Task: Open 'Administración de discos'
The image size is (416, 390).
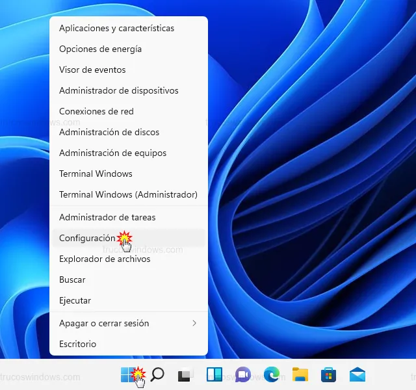Action: click(109, 132)
